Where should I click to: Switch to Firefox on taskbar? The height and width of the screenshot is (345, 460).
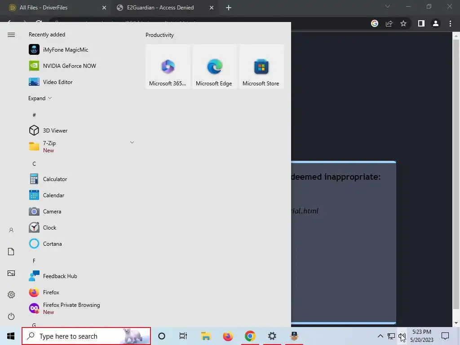click(x=228, y=336)
